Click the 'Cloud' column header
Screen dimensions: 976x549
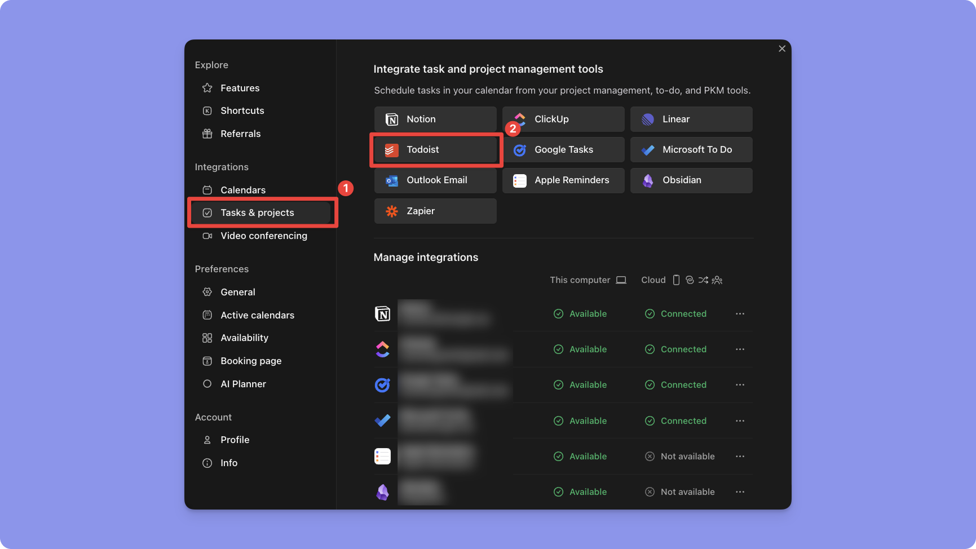click(653, 280)
